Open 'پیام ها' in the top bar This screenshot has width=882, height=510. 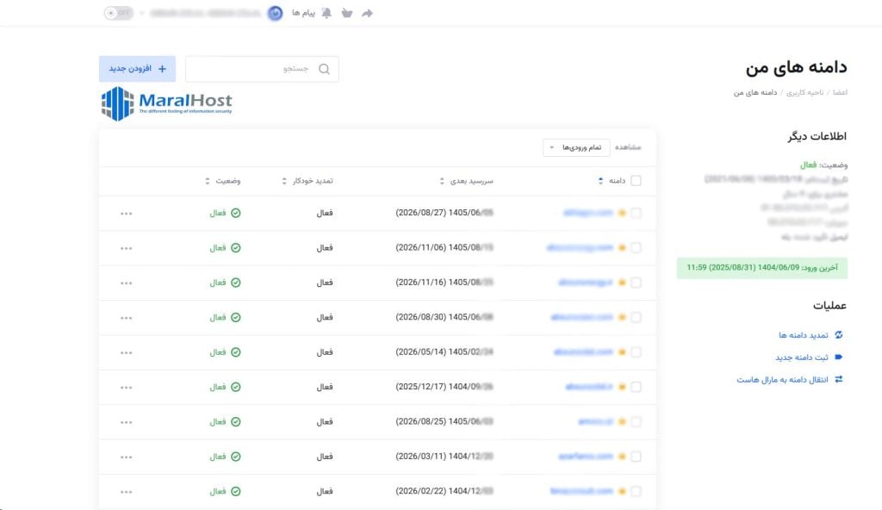coord(301,14)
